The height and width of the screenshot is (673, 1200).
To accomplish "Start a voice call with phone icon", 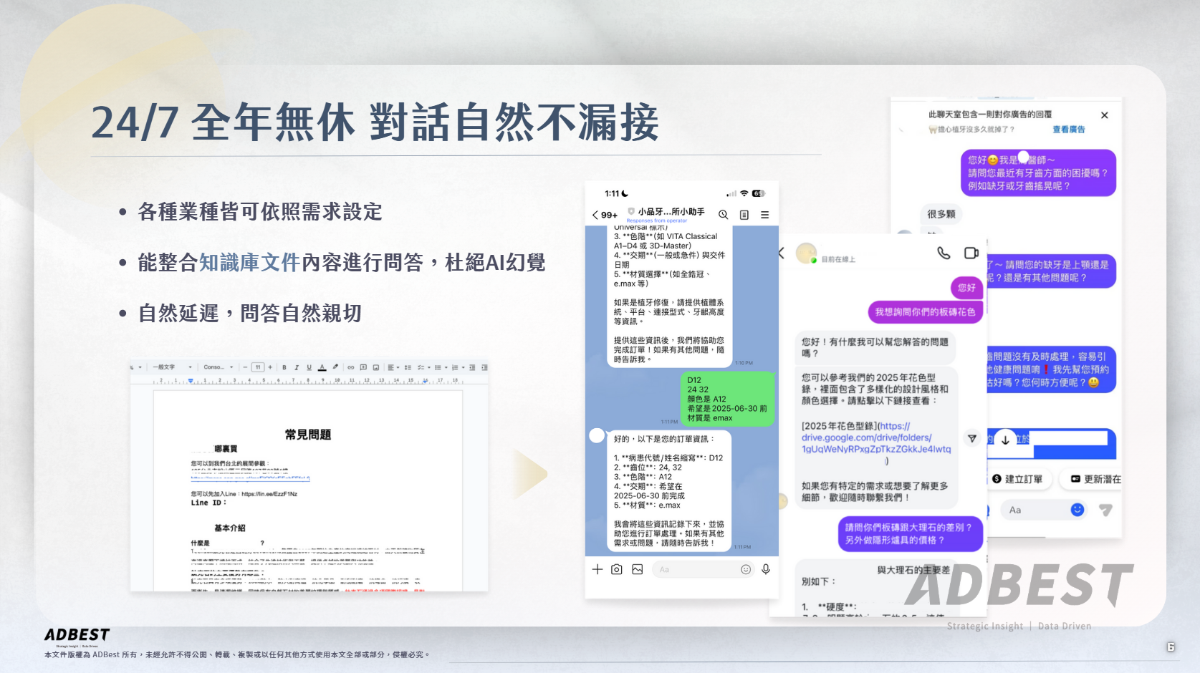I will click(944, 253).
